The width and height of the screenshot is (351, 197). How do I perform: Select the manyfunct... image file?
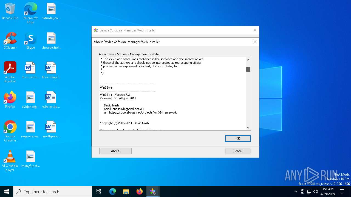pyautogui.click(x=30, y=159)
